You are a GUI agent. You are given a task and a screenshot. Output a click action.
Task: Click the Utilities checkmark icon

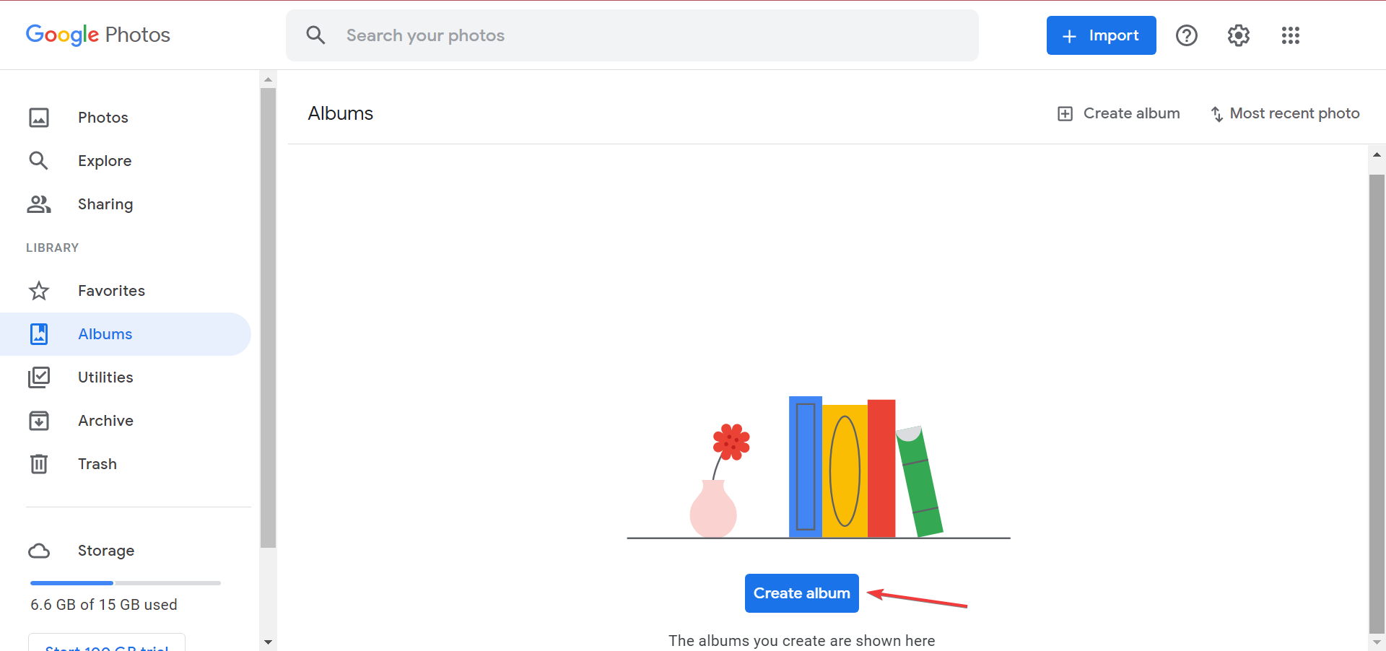click(39, 377)
